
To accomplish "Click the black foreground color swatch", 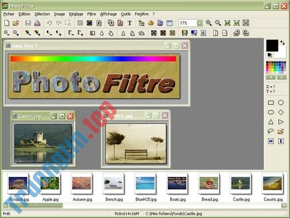I will pos(272,45).
